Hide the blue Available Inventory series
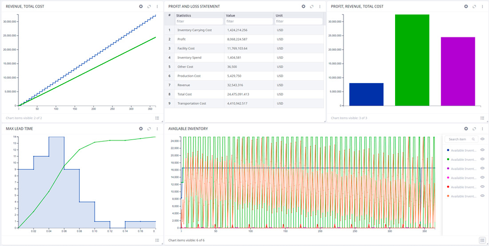489x246 pixels. [x=483, y=150]
